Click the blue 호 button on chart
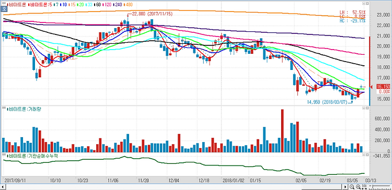Screen dimensions: 392x190 click(x=4, y=9)
